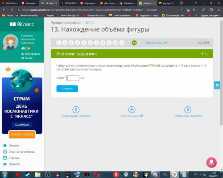The image size is (223, 178).
Task: Open Список заданий link beside task numbers
Action: 156,43
